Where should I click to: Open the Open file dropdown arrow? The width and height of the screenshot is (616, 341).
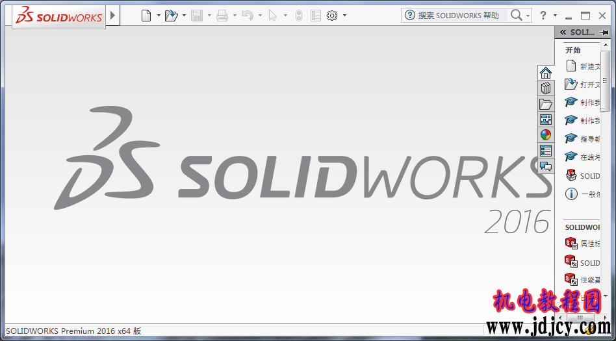184,16
